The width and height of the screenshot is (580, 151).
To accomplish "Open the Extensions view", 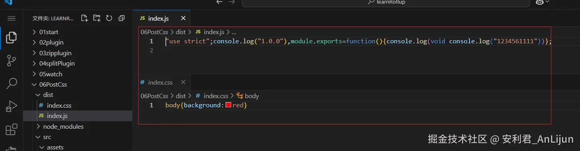I will tap(12, 130).
